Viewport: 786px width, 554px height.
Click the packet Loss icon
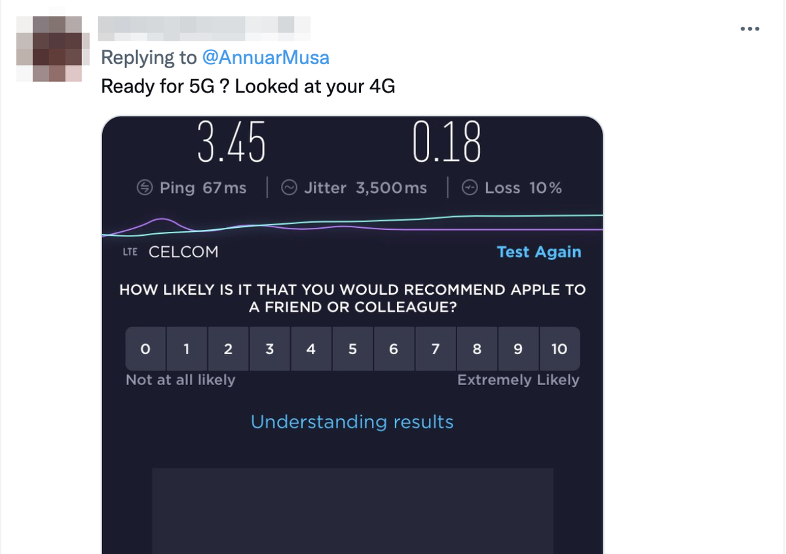[470, 188]
